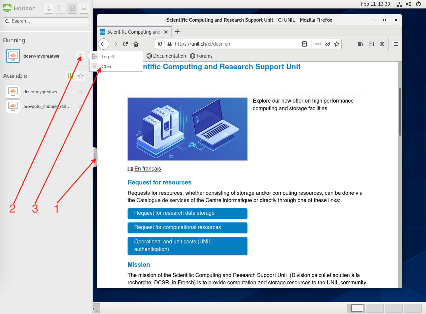This screenshot has height=314, width=426.
Task: Open Firefox hamburger application menu
Action: (396, 44)
